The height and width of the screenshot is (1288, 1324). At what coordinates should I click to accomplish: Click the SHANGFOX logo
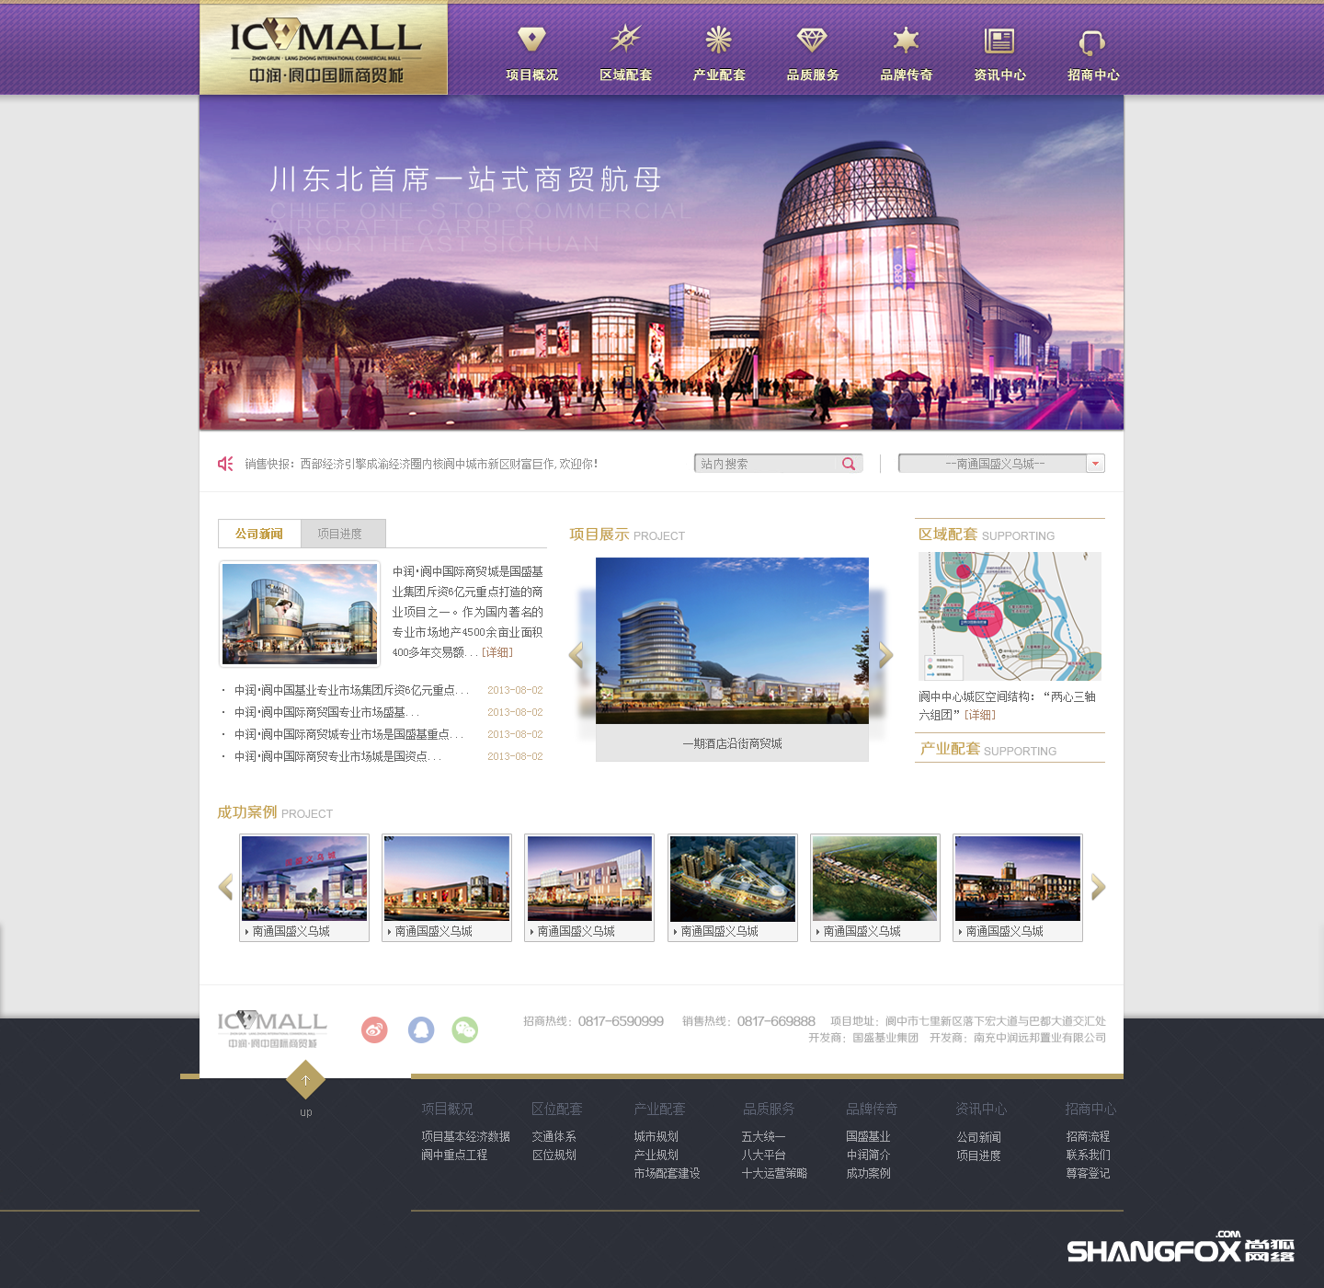1181,1247
